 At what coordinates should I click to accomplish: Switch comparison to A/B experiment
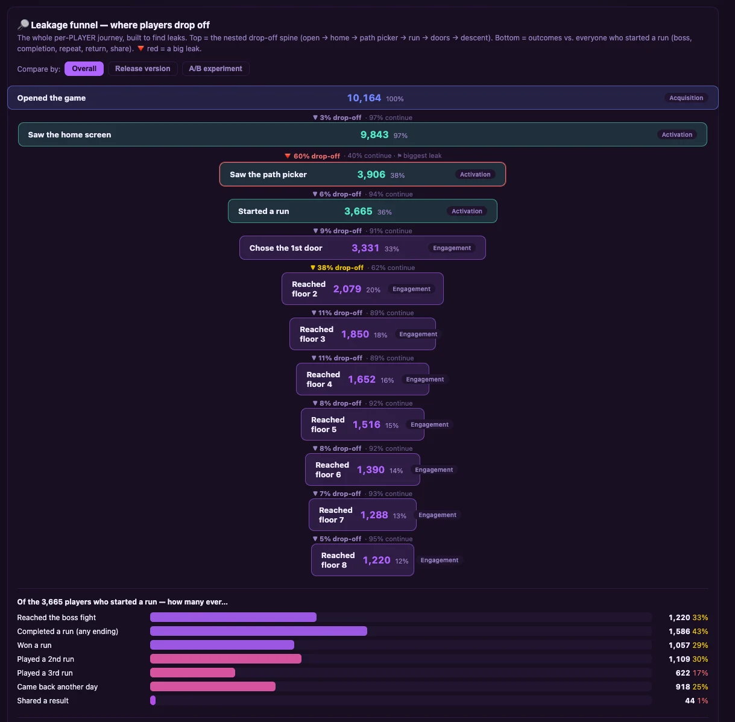[215, 69]
